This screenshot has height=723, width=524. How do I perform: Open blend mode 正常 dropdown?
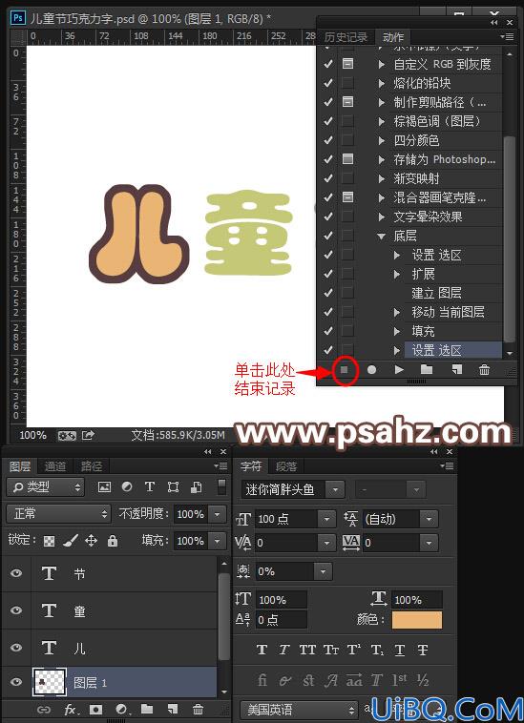pos(58,514)
